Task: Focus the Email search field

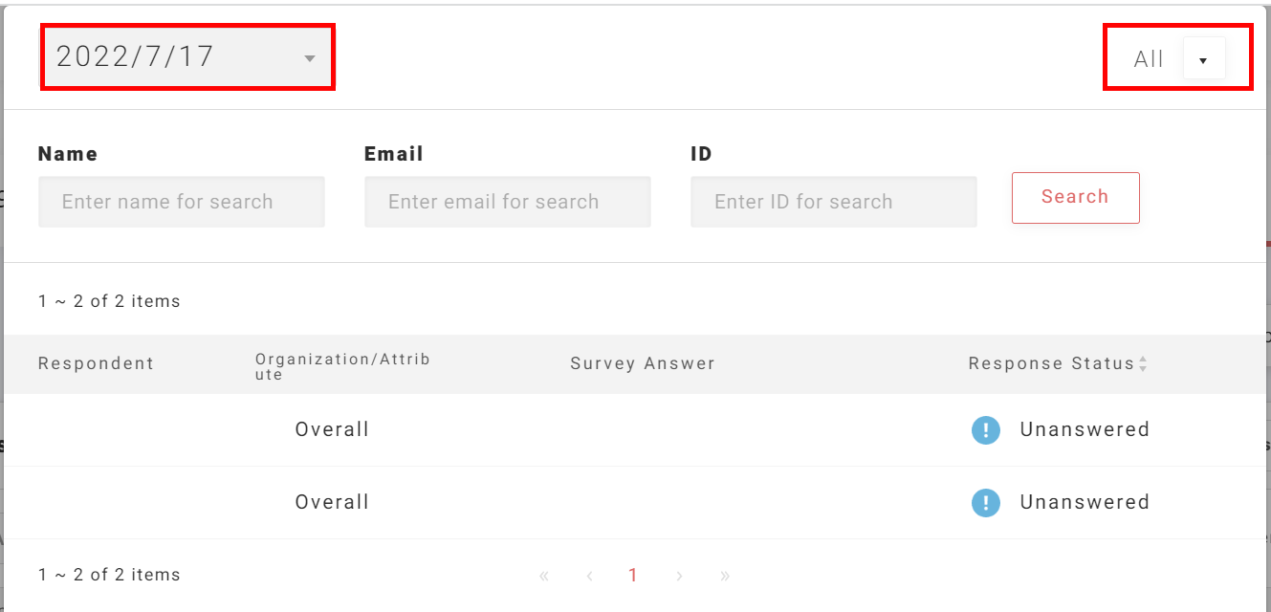Action: [507, 202]
